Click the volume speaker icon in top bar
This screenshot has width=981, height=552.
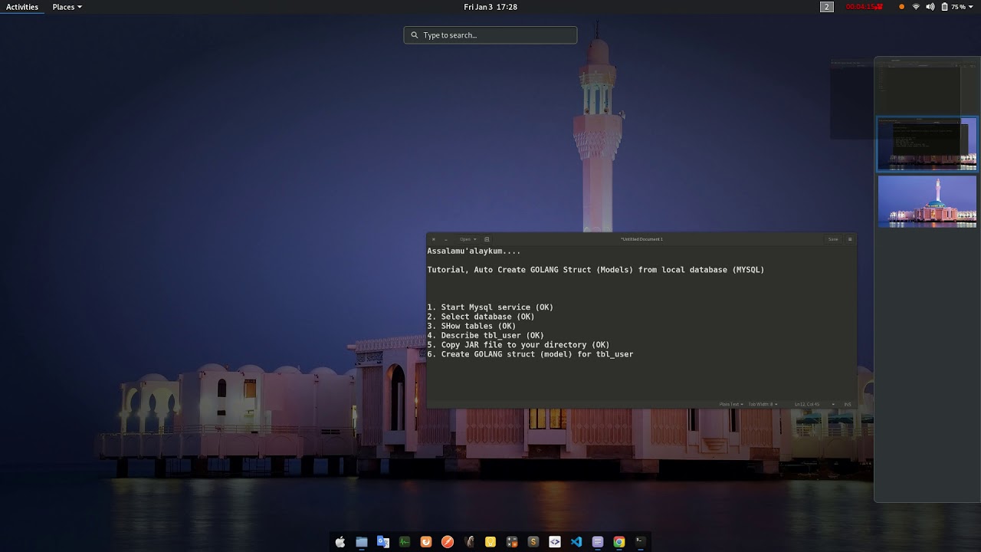click(x=930, y=7)
